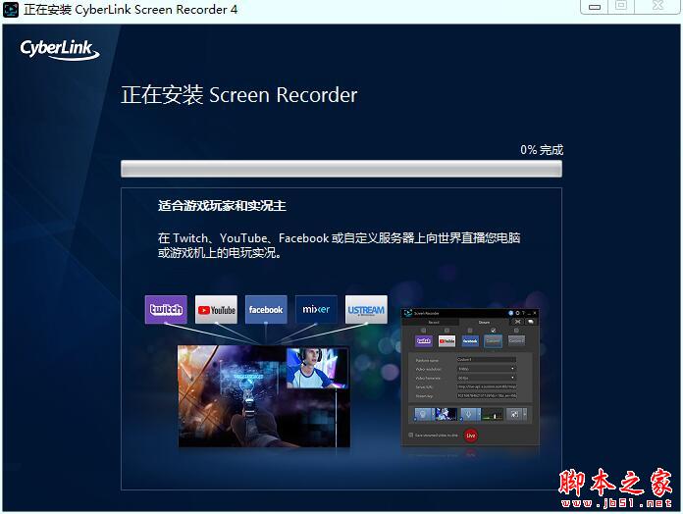Click the crossed-tools icon beside Stream tab
The height and width of the screenshot is (514, 683).
517,322
